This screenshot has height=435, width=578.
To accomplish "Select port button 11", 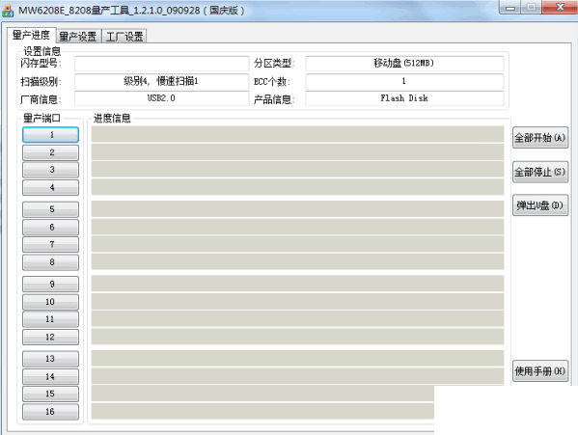I will pyautogui.click(x=50, y=319).
